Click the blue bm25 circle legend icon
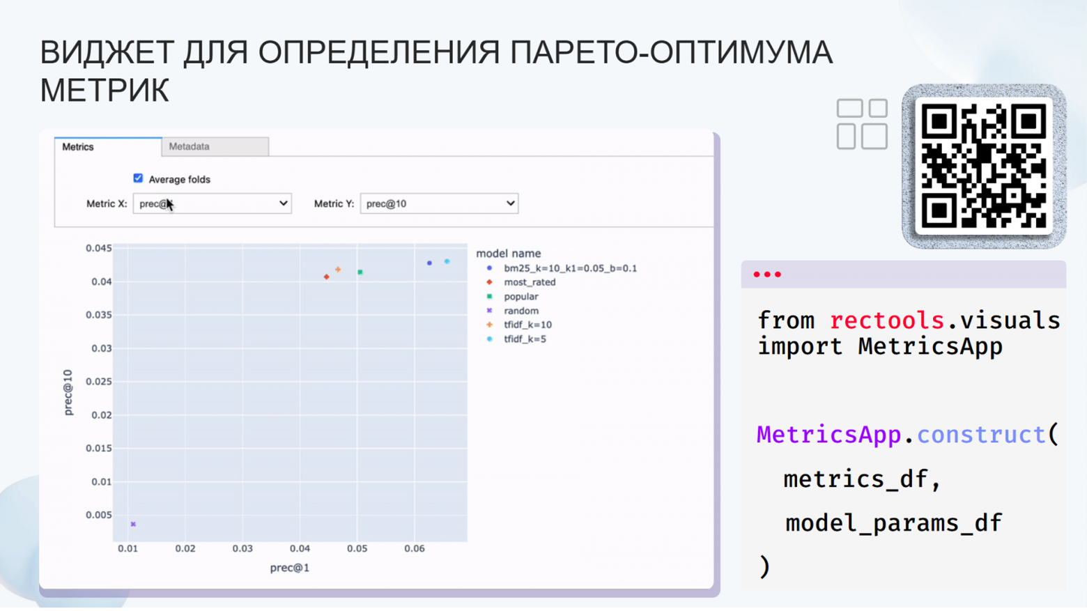The image size is (1087, 611). tap(490, 268)
